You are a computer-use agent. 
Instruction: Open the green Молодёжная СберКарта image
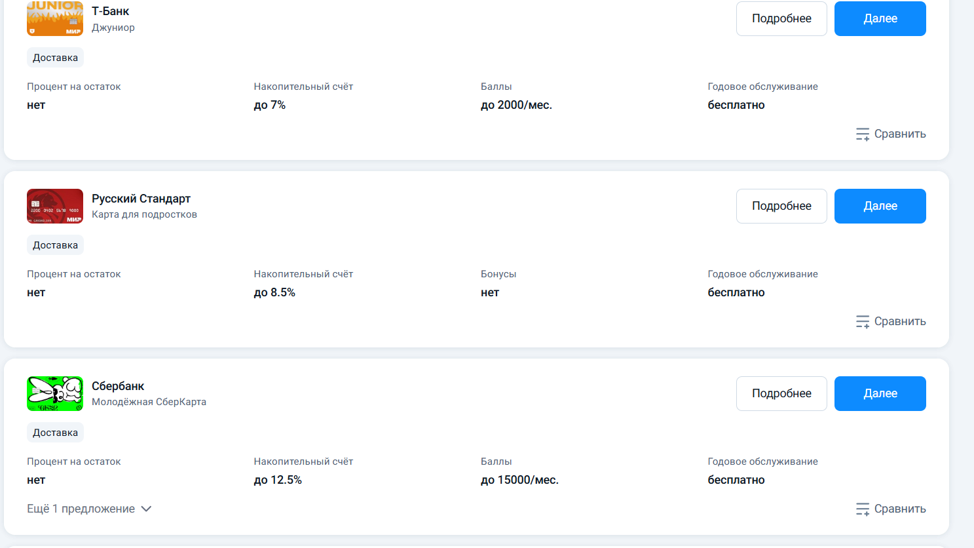[x=55, y=393]
